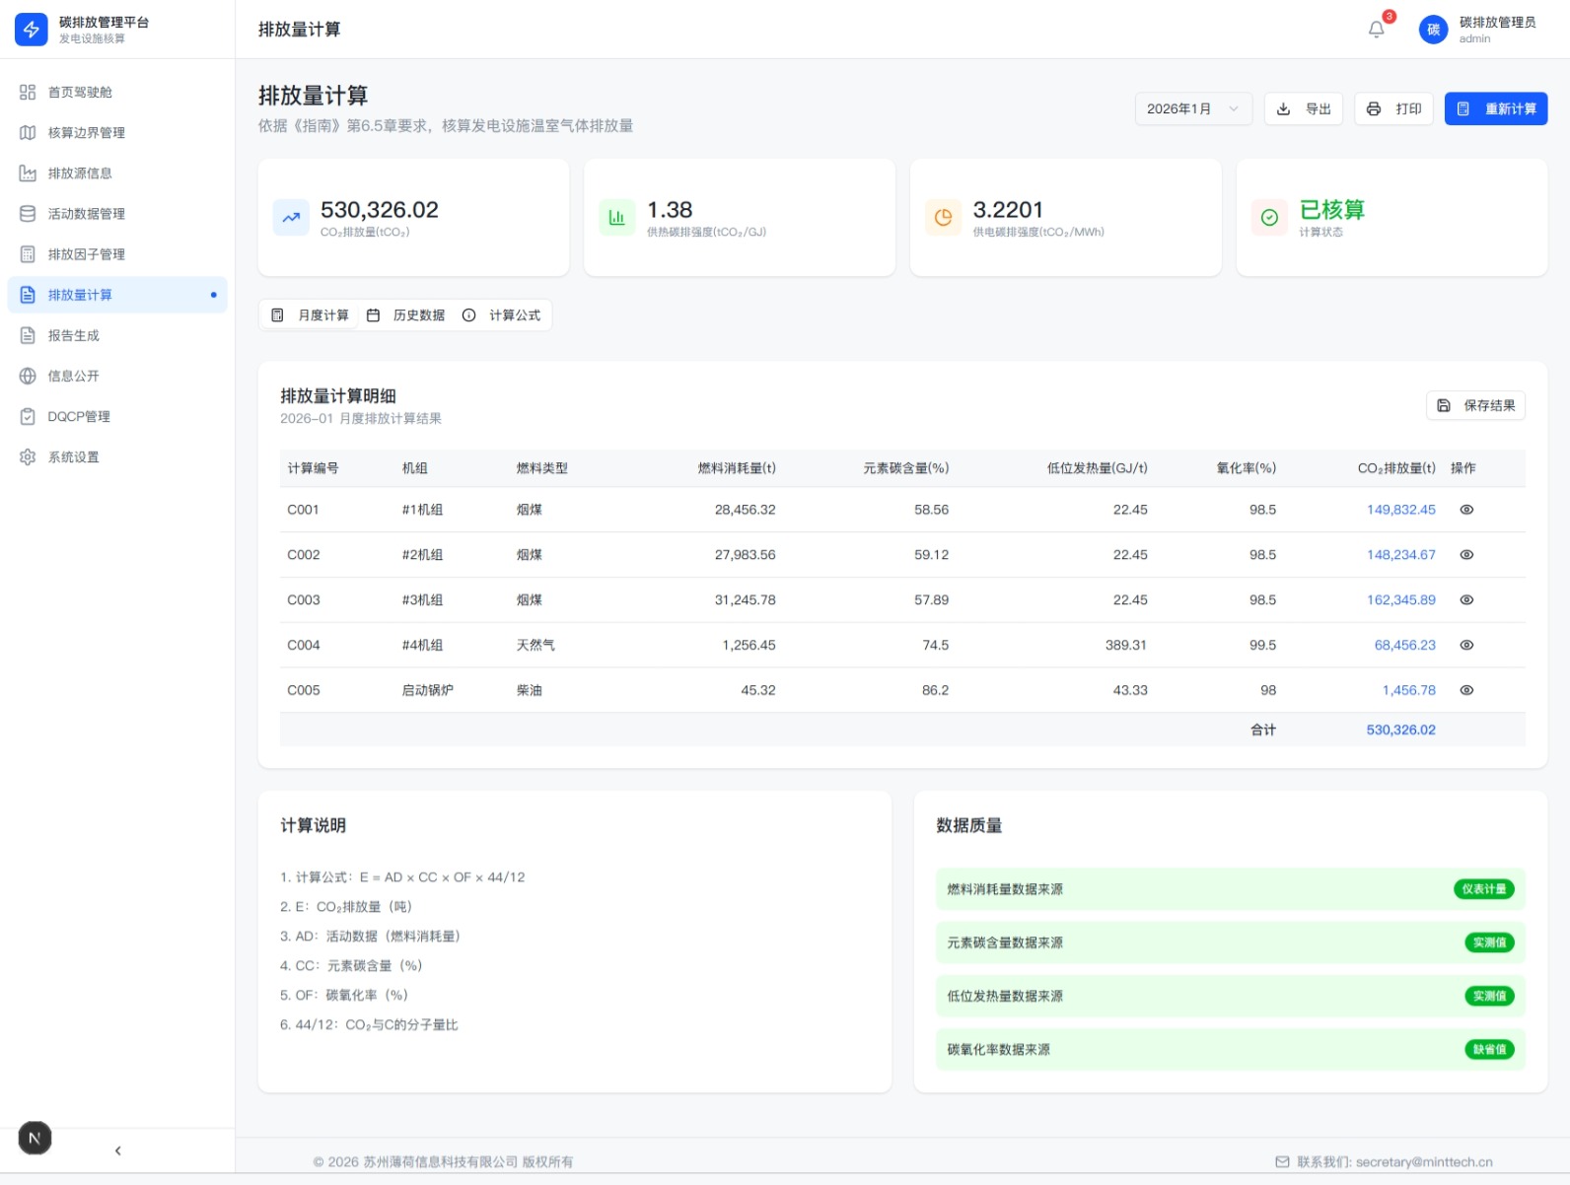Click eye icon for 启动锅炉 C005 row
Image resolution: width=1570 pixels, height=1185 pixels.
pos(1466,690)
